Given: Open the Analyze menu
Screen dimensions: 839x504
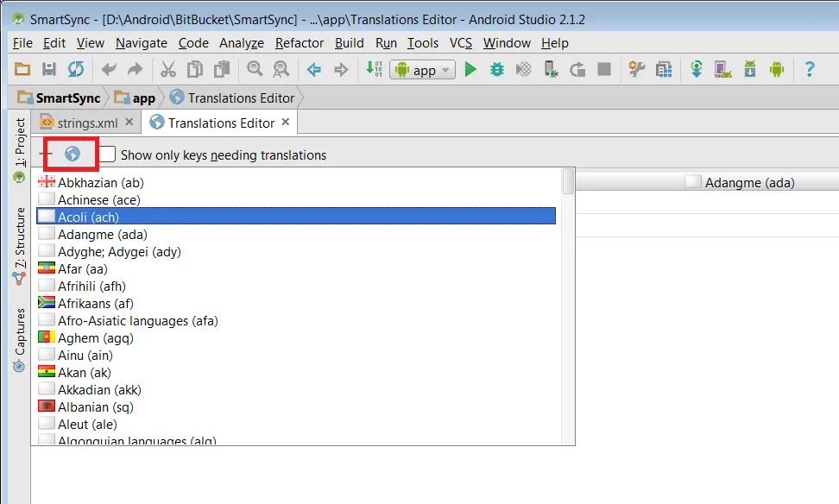Looking at the screenshot, I should click(x=242, y=43).
